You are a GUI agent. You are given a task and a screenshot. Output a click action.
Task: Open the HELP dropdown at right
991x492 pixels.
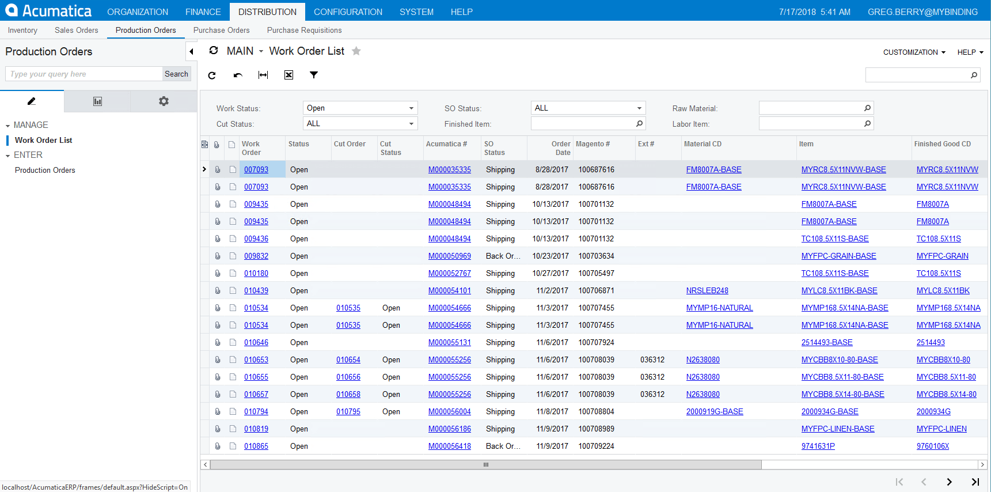970,52
